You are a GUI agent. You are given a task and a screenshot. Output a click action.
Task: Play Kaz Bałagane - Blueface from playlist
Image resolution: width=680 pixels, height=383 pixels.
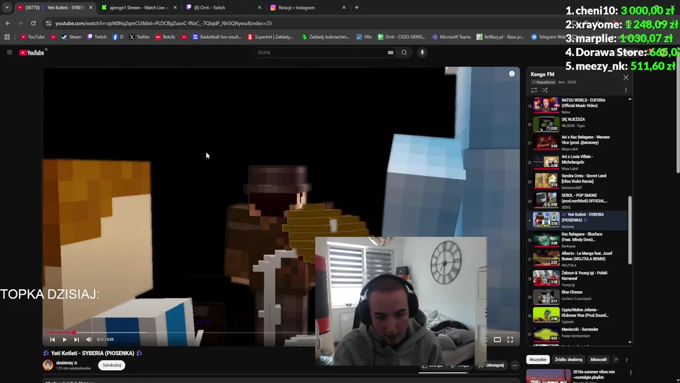[x=577, y=240]
